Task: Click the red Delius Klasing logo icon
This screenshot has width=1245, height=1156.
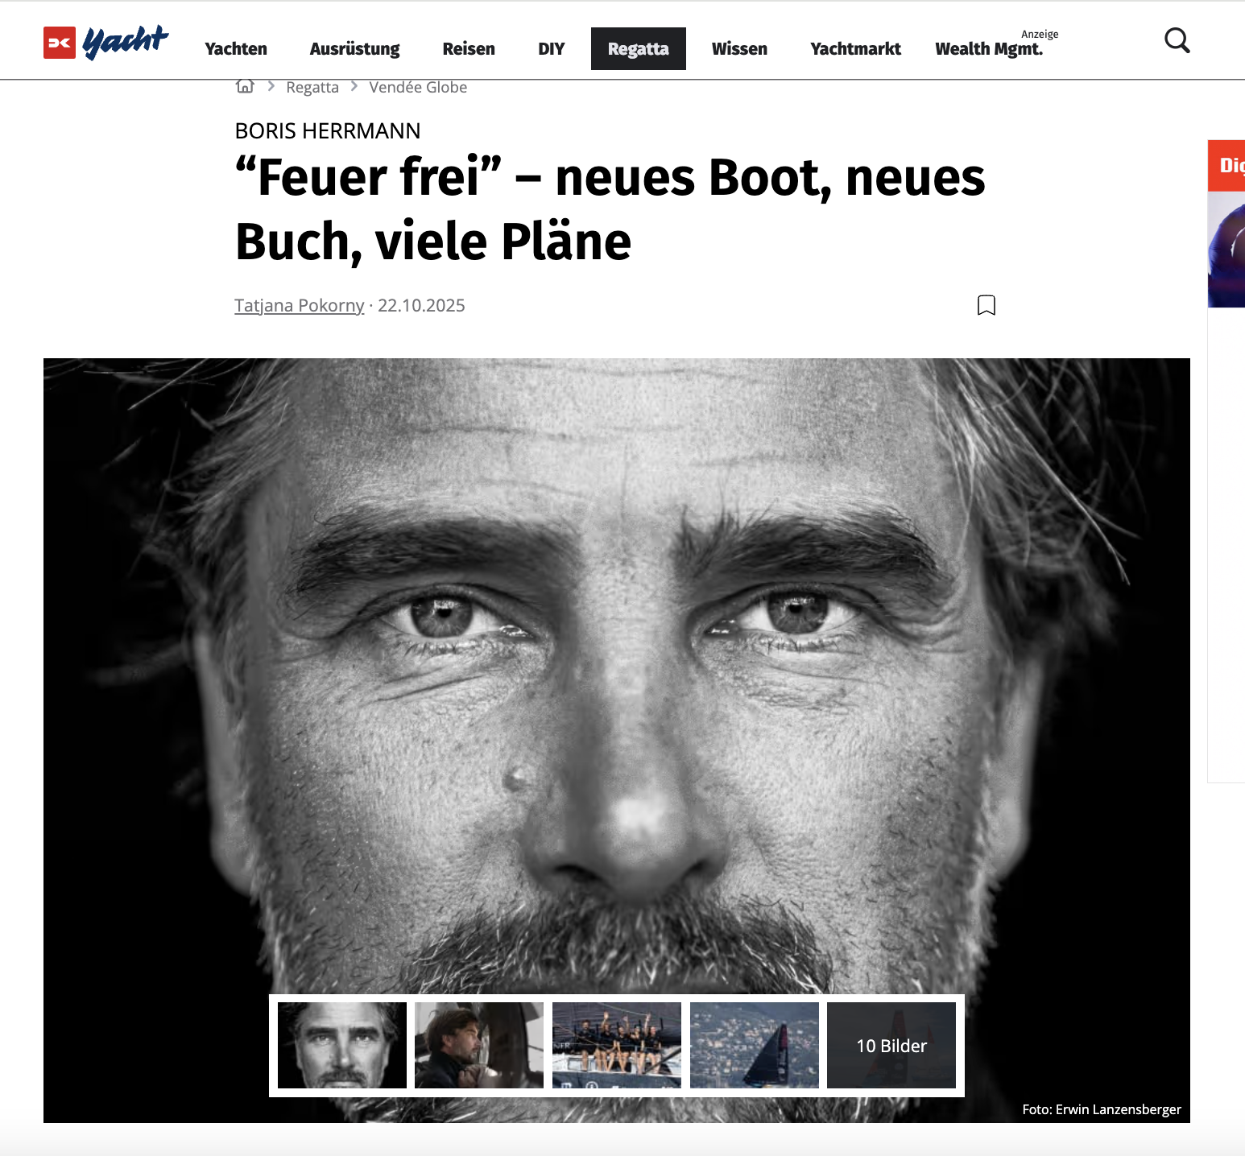Action: (x=60, y=43)
